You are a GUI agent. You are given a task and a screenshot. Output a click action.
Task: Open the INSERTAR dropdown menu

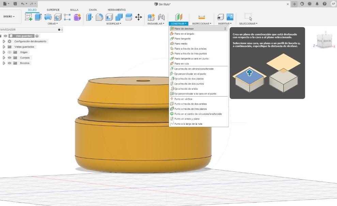[225, 23]
